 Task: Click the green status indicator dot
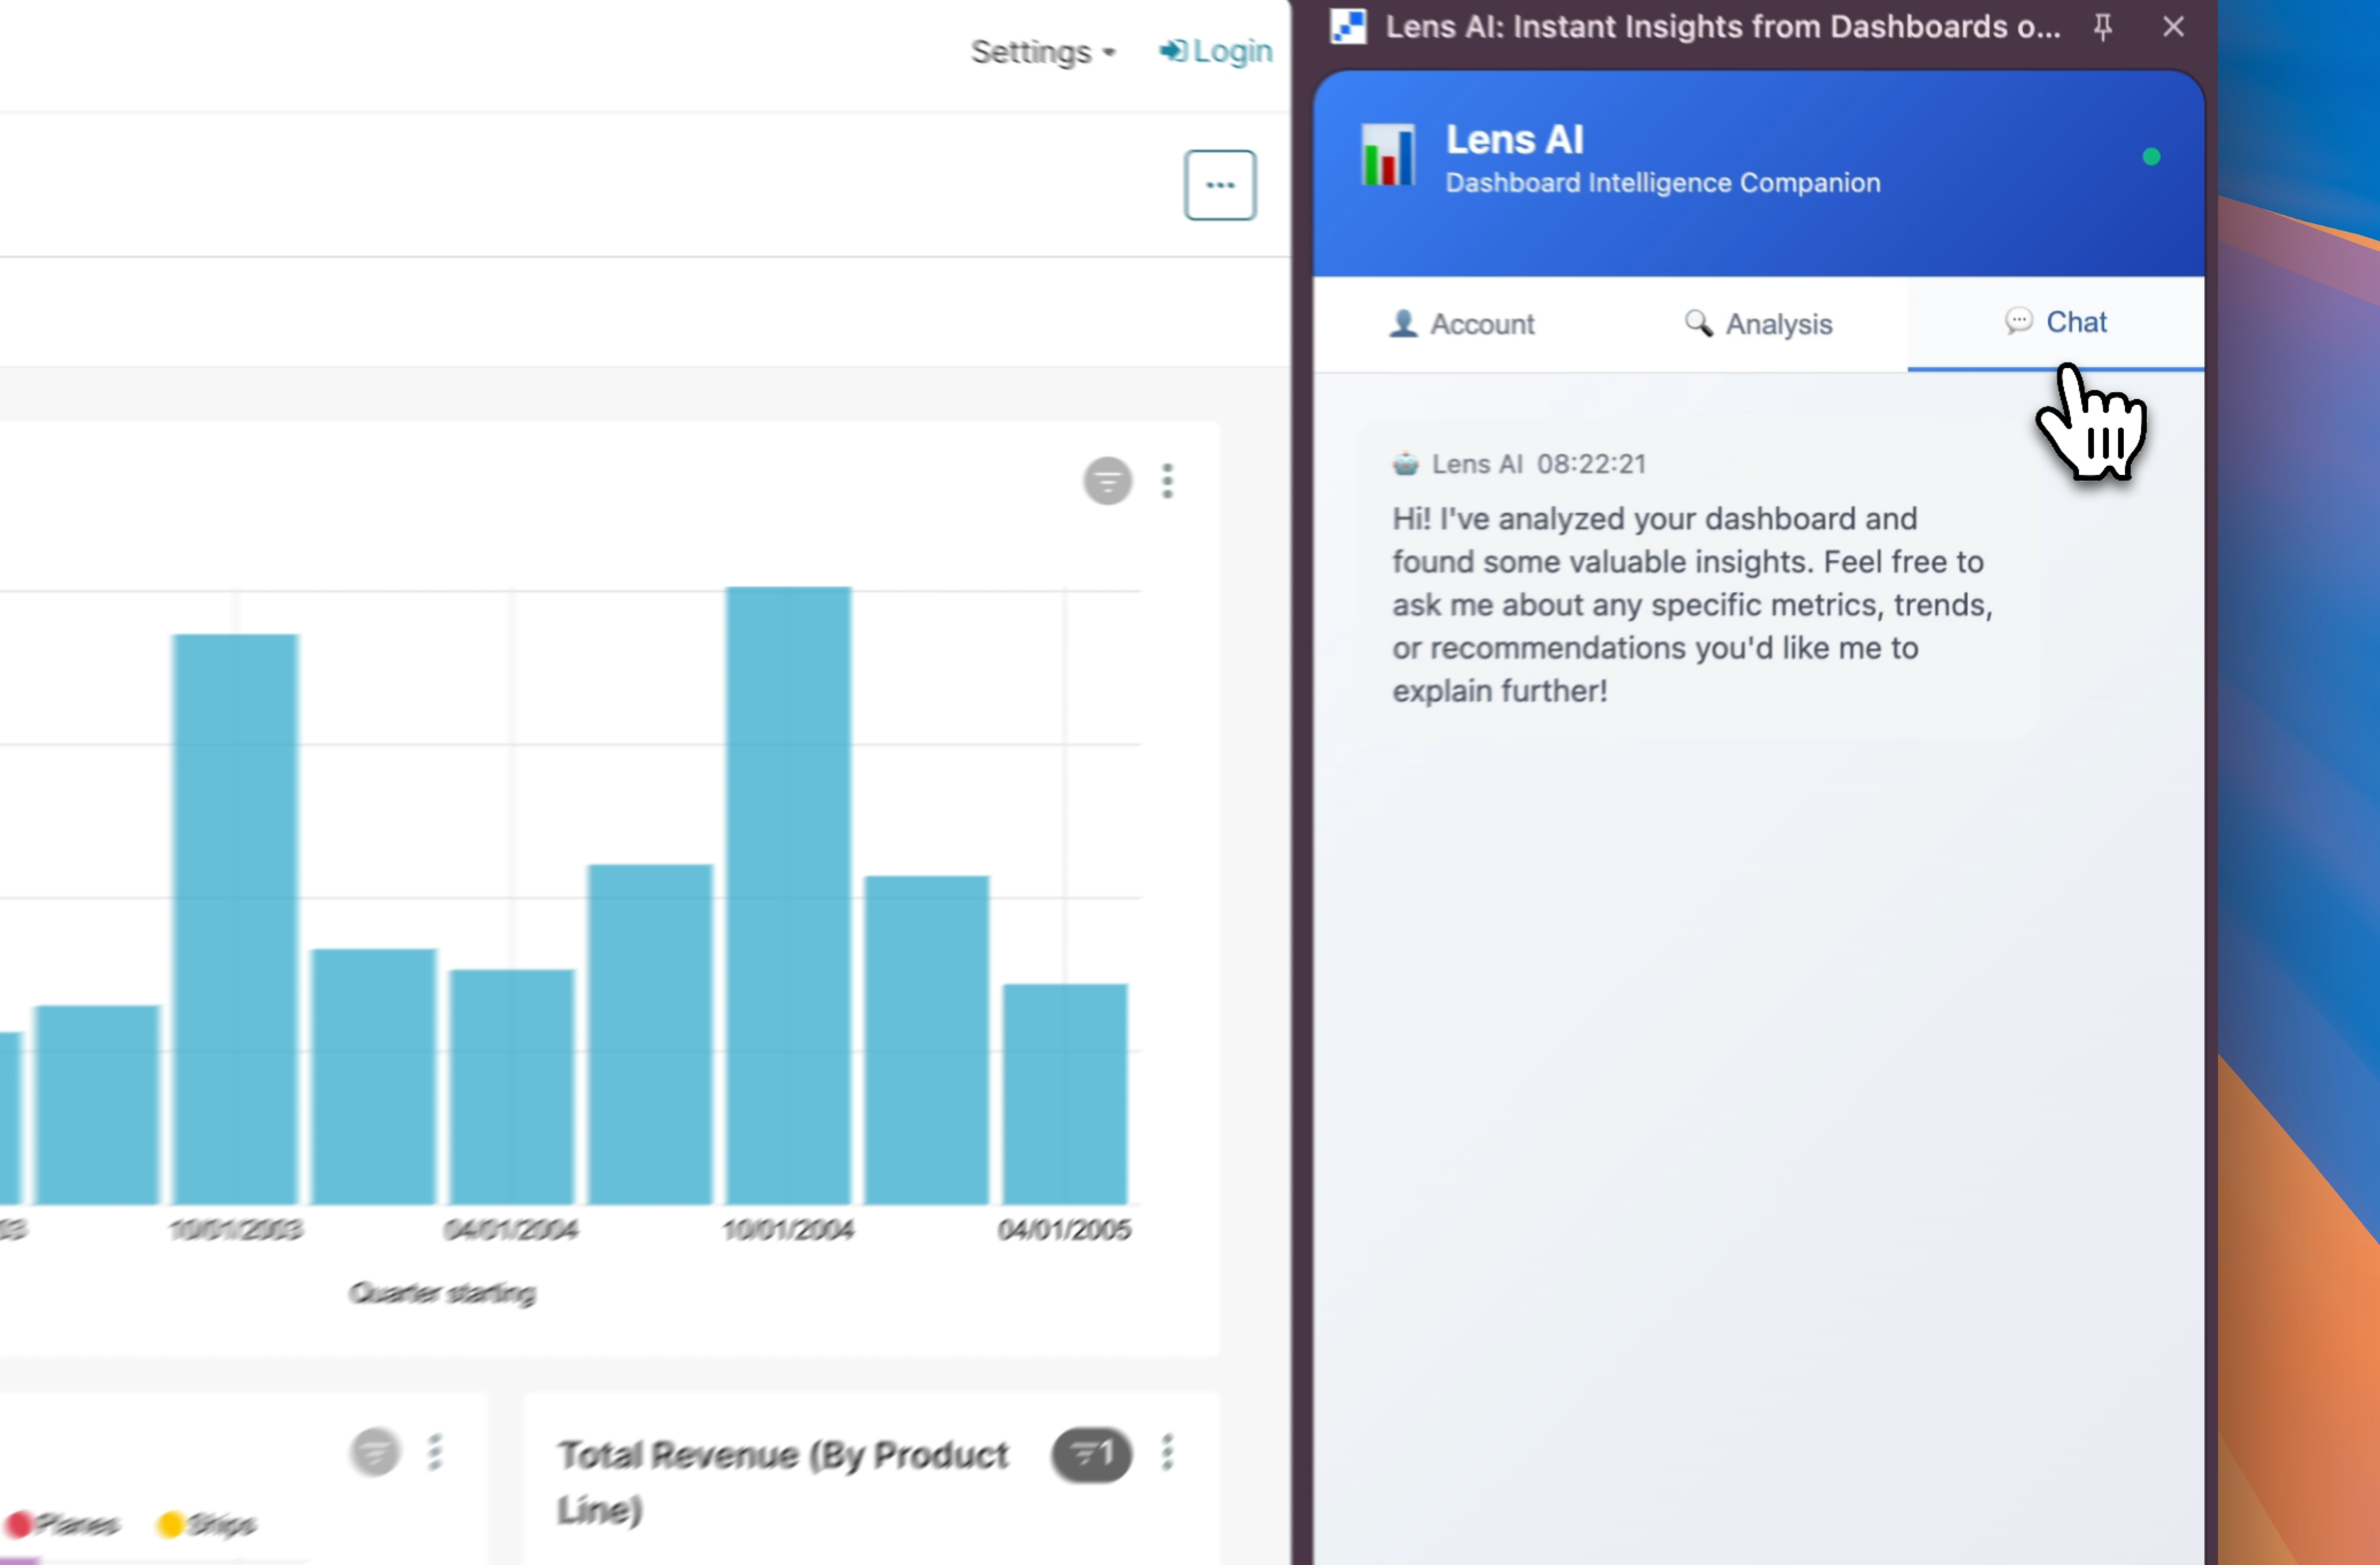click(2151, 157)
